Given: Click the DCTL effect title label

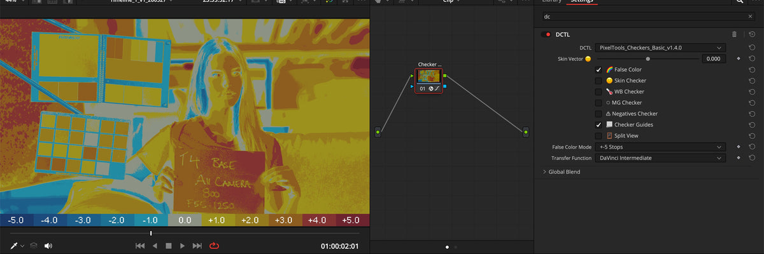Looking at the screenshot, I should (x=564, y=34).
